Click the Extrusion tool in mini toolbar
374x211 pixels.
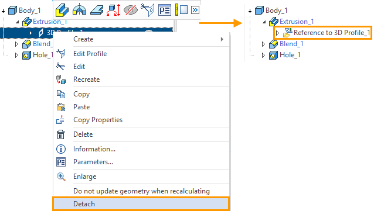coord(62,11)
